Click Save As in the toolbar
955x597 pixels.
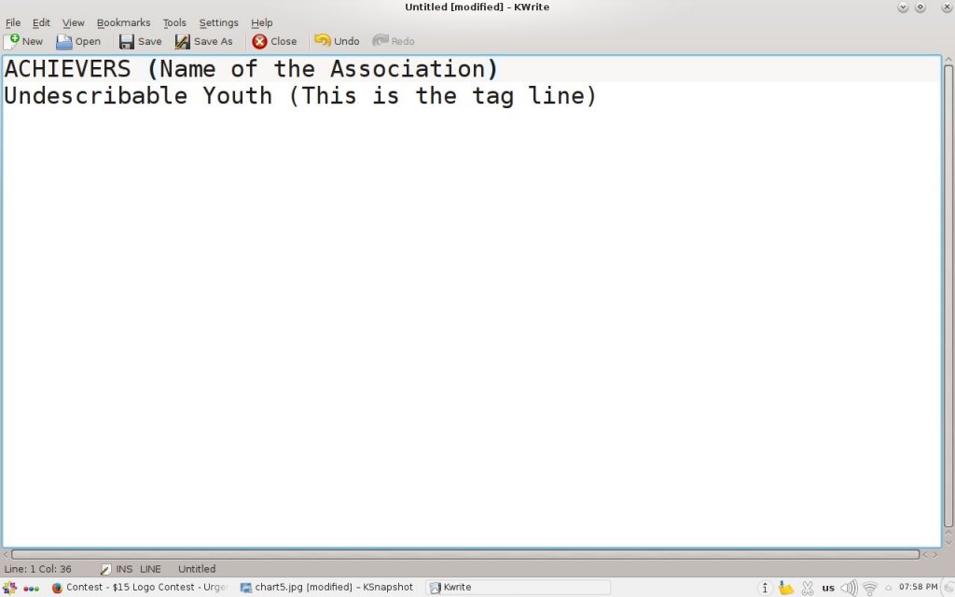204,41
